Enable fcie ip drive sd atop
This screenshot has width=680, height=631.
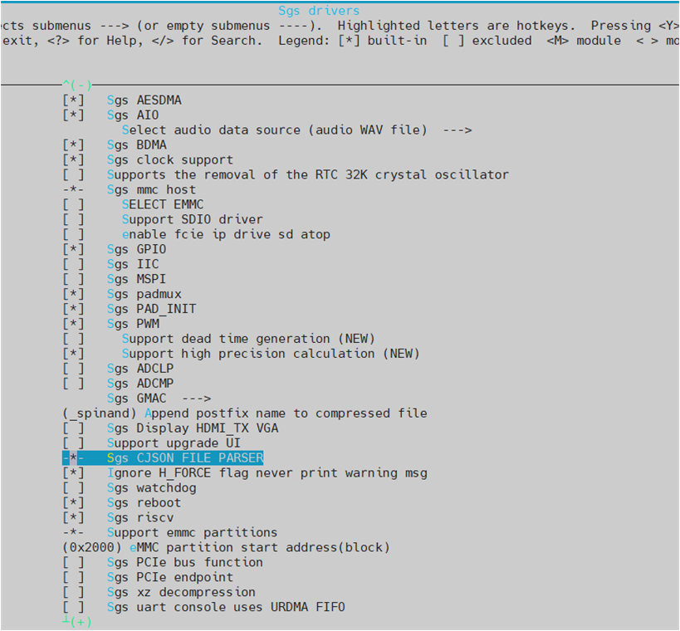coord(73,235)
